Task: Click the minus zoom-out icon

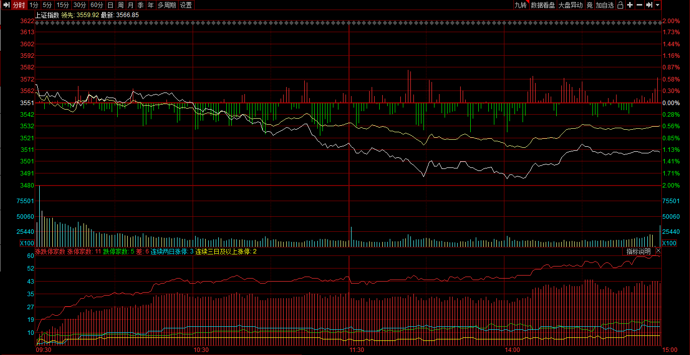Action: [x=639, y=5]
